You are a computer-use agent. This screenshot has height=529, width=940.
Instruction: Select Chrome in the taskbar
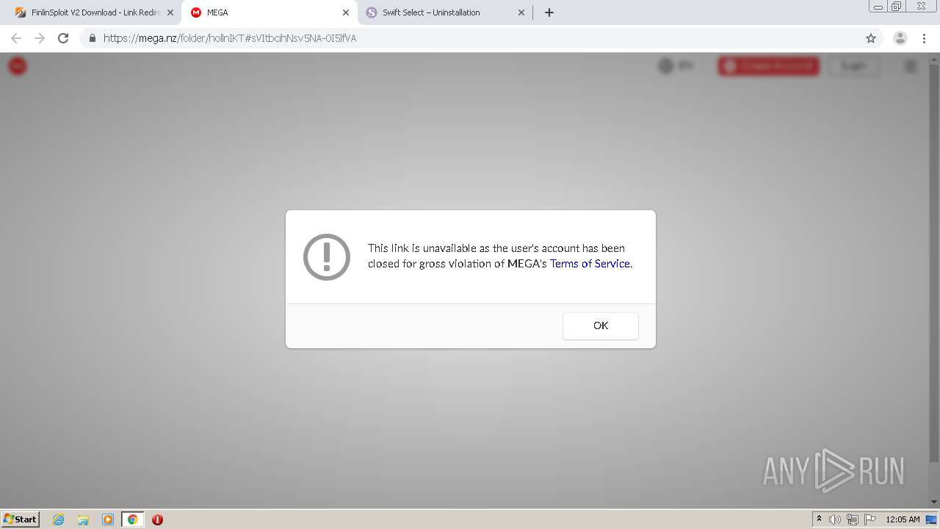coord(132,519)
